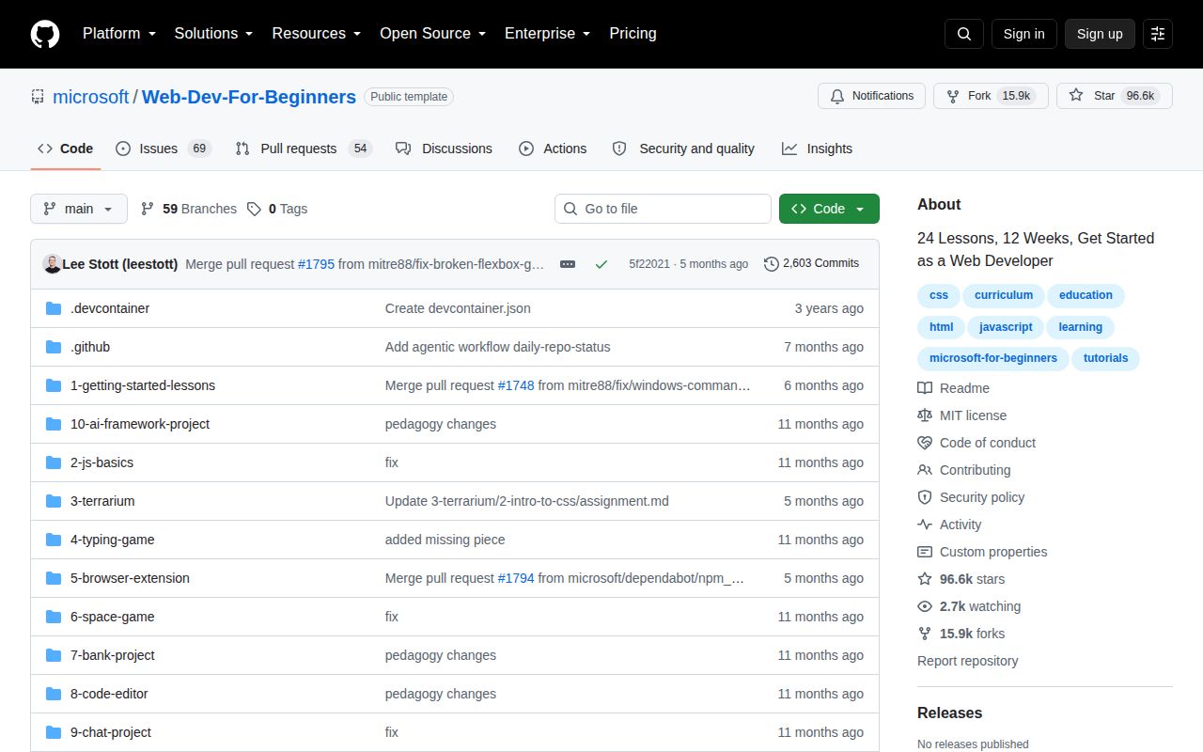The width and height of the screenshot is (1203, 752).
Task: Fork the repository with Fork button
Action: click(x=991, y=96)
